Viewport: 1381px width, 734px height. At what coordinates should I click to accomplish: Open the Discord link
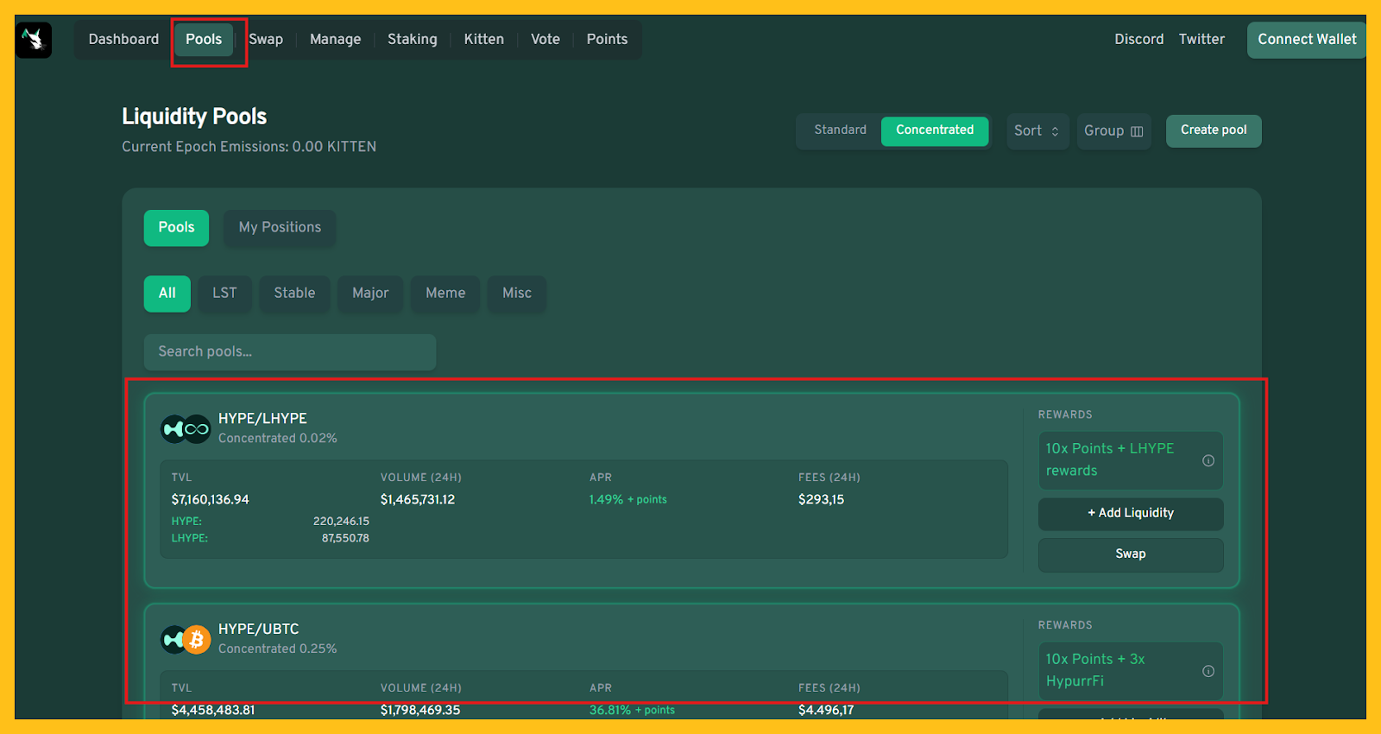click(x=1138, y=40)
